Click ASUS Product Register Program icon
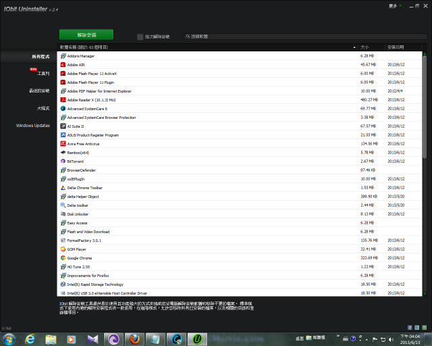Image resolution: width=432 pixels, height=346 pixels. [x=63, y=135]
